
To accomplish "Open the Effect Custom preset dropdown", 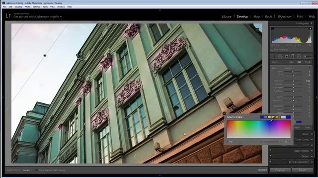I will tap(289, 68).
